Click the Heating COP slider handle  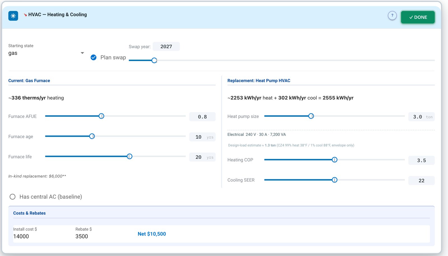coord(335,160)
